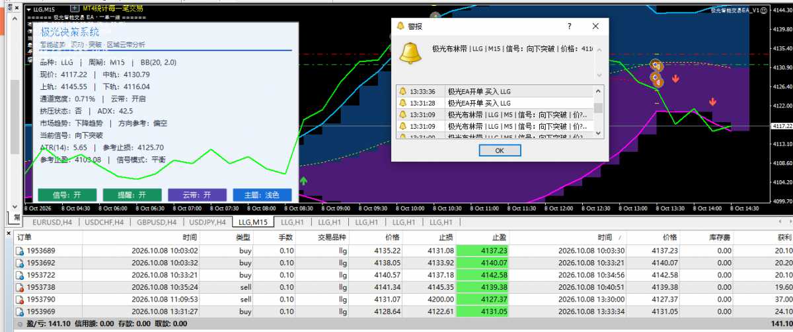This screenshot has height=332, width=793.
Task: Open the LLG,M15 chart title dropdown triangle
Action: pos(28,9)
